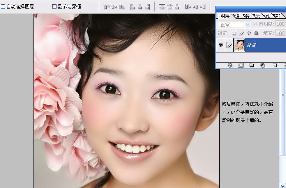Switch to the 通道 tab
286x188 pixels.
point(237,16)
